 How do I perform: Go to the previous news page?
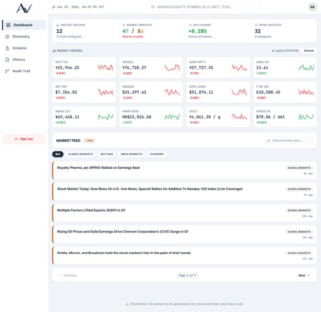click(x=68, y=276)
